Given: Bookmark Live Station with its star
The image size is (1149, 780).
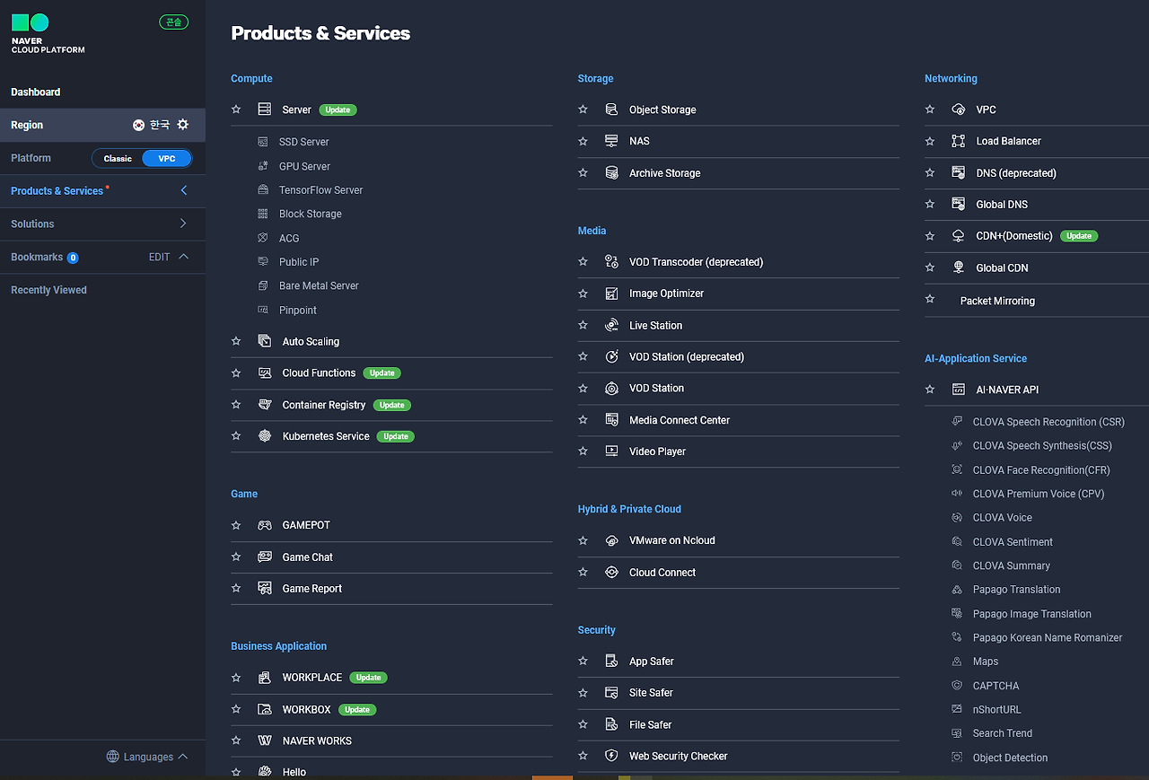Looking at the screenshot, I should coord(583,325).
